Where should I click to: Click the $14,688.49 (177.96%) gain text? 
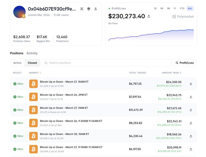point(169,125)
